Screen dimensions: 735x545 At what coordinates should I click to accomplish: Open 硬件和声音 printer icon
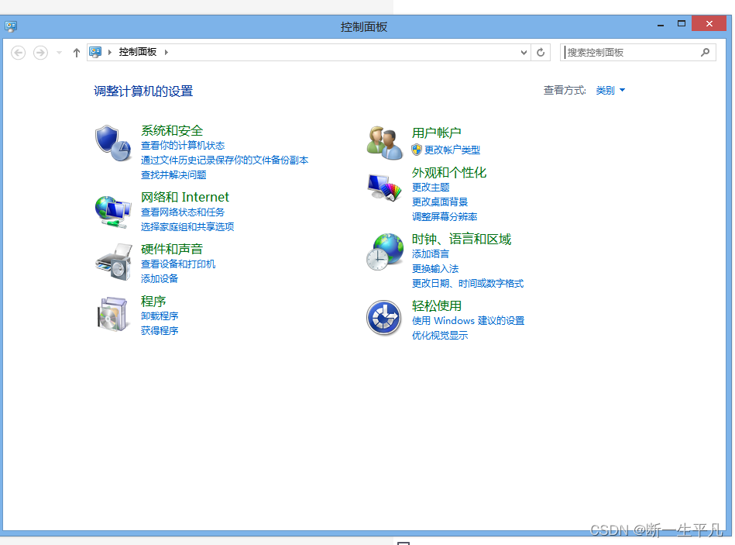[x=113, y=264]
